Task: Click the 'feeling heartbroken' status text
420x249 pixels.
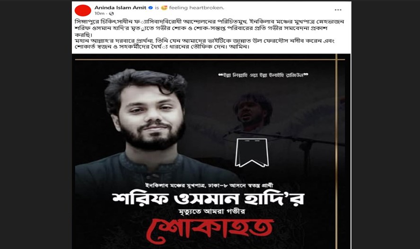Action: pyautogui.click(x=196, y=8)
